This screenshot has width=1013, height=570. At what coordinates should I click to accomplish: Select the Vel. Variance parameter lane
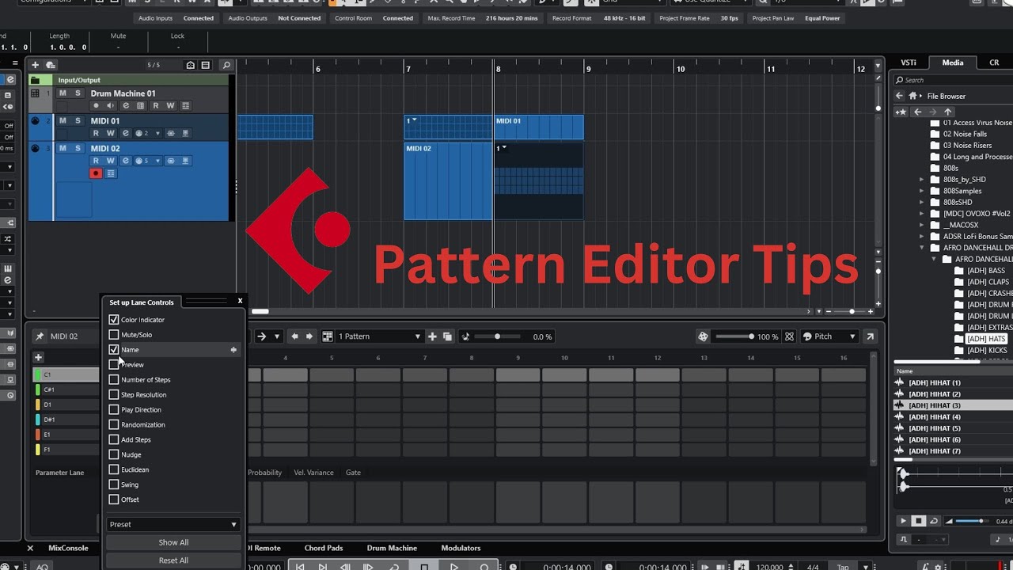(x=313, y=473)
